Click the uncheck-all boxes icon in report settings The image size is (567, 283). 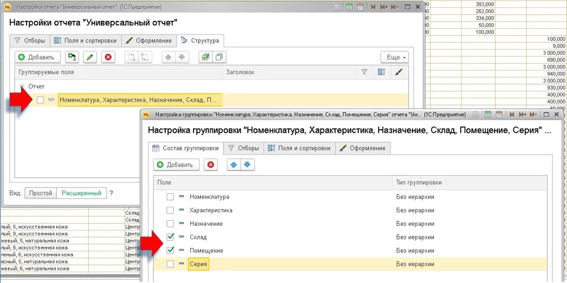tap(219, 57)
